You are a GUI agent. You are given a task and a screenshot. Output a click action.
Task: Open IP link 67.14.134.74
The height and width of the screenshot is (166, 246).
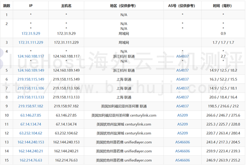coord(31,124)
